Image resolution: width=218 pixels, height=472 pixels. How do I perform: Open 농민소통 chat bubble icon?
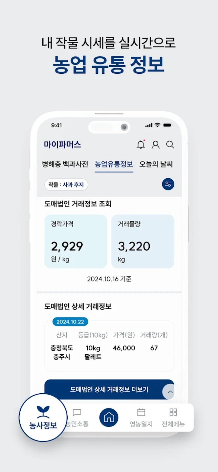77,418
